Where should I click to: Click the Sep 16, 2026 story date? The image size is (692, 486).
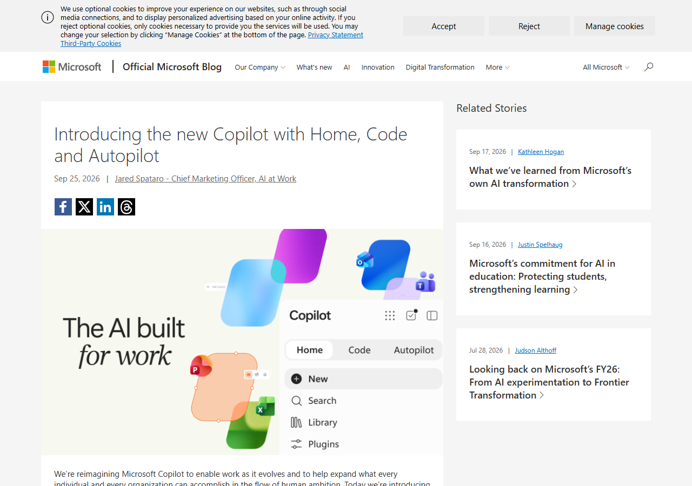(x=488, y=245)
